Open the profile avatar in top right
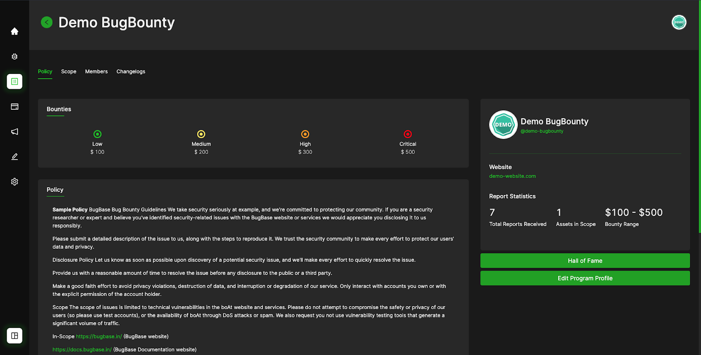 679,22
